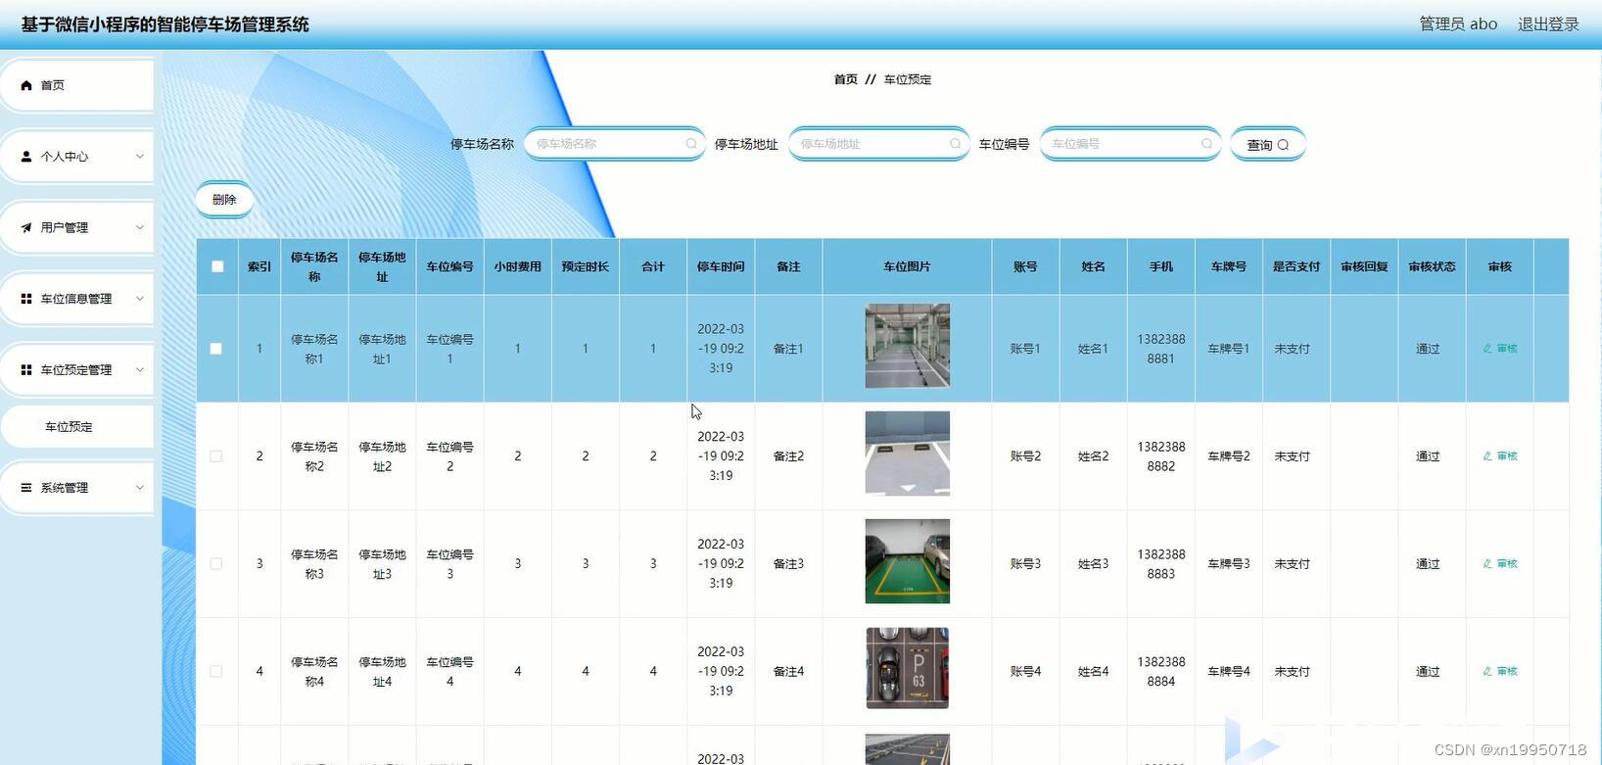Focus the 停车场地址 input field

[878, 144]
